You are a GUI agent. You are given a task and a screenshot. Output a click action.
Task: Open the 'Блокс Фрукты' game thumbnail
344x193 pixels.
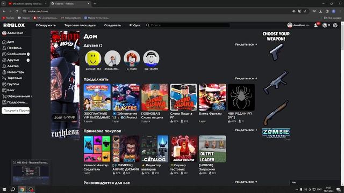212,97
